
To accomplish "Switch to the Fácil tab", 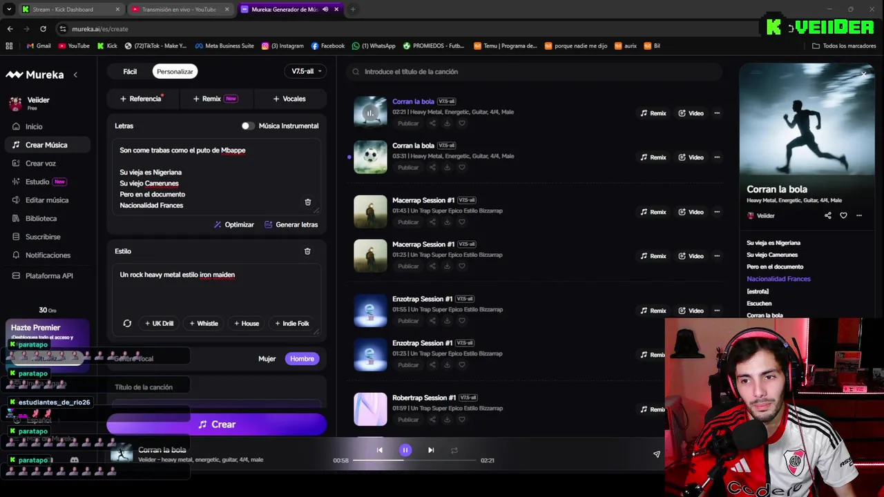I will point(130,71).
